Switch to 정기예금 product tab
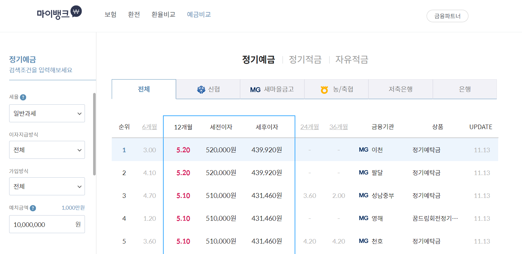This screenshot has width=522, height=254. pyautogui.click(x=258, y=59)
